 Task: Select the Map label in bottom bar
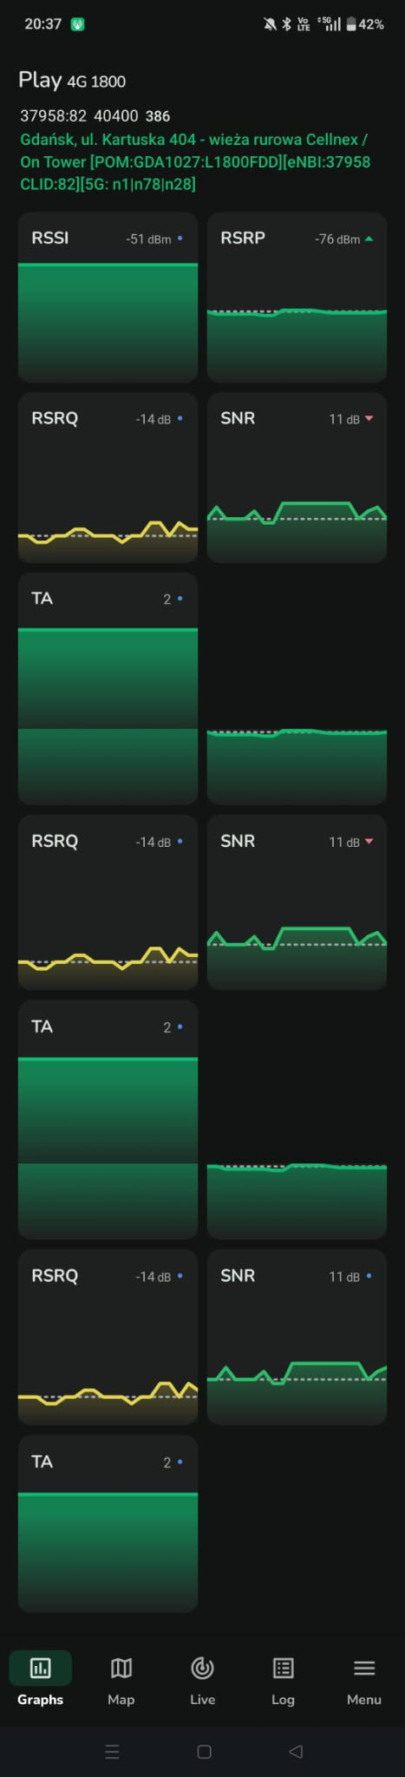point(121,1700)
